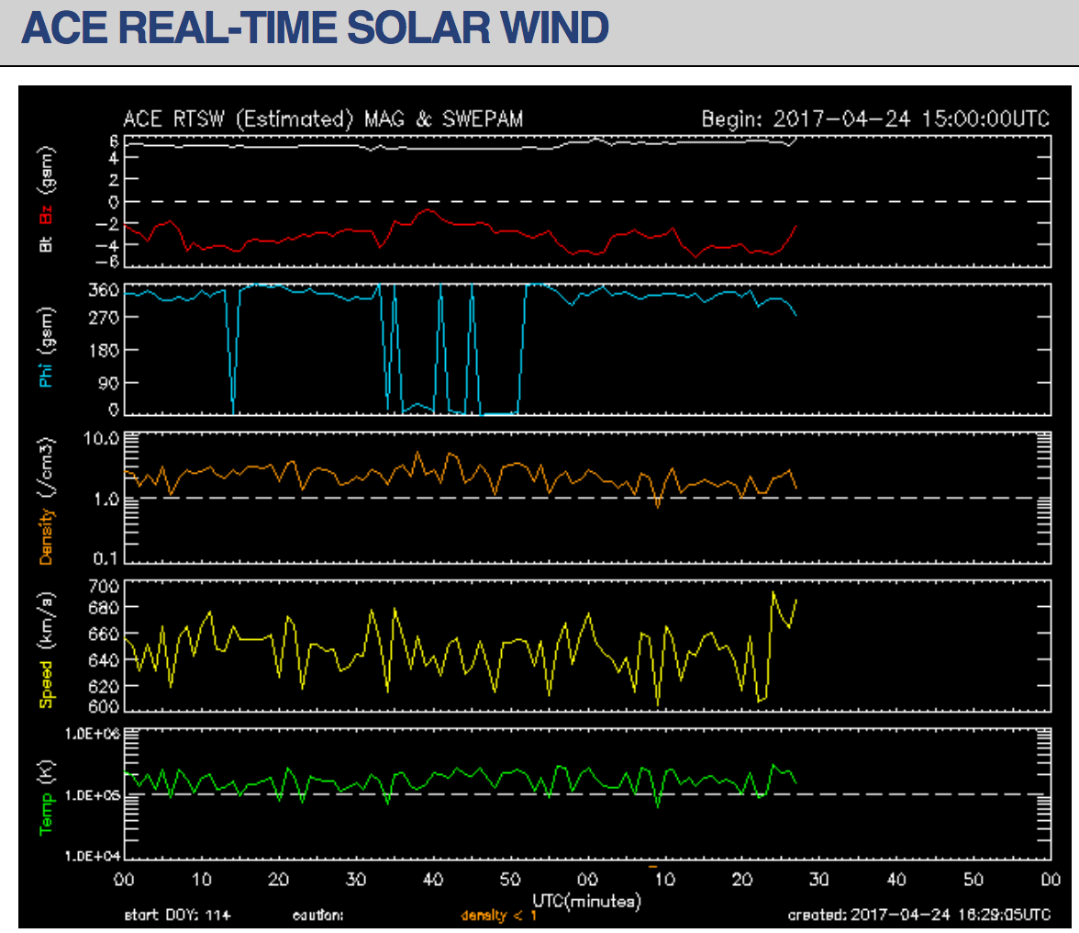
Task: Click the 640 tick on Speed axis
Action: pyautogui.click(x=103, y=659)
